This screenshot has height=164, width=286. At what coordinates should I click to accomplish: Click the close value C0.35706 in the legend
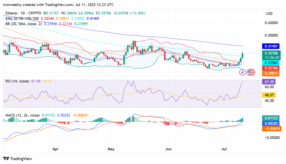(103, 13)
